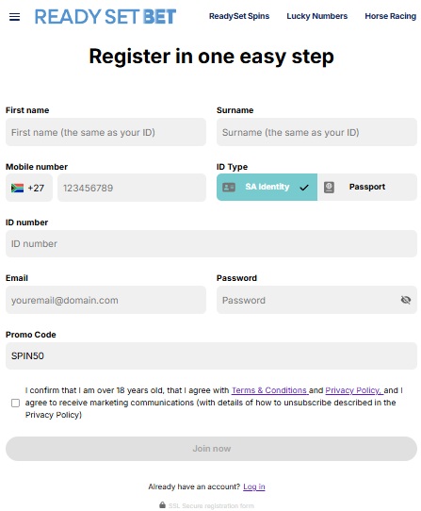
Task: Open the Lucky Numbers menu item
Action: (x=317, y=16)
